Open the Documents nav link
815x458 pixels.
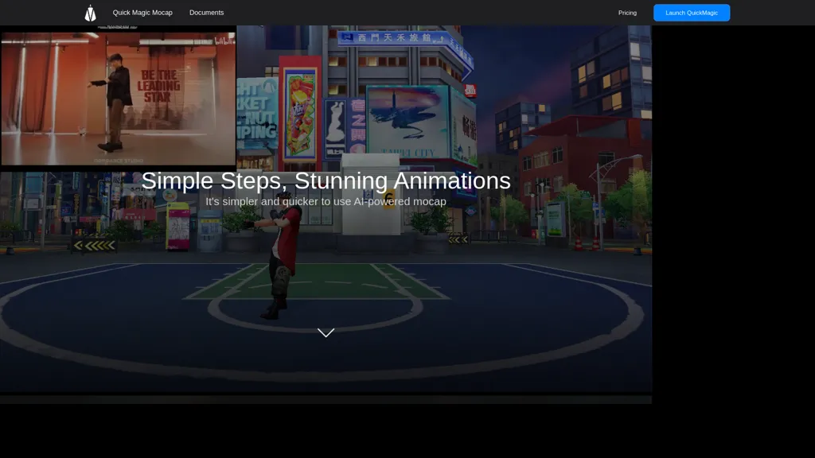[206, 13]
